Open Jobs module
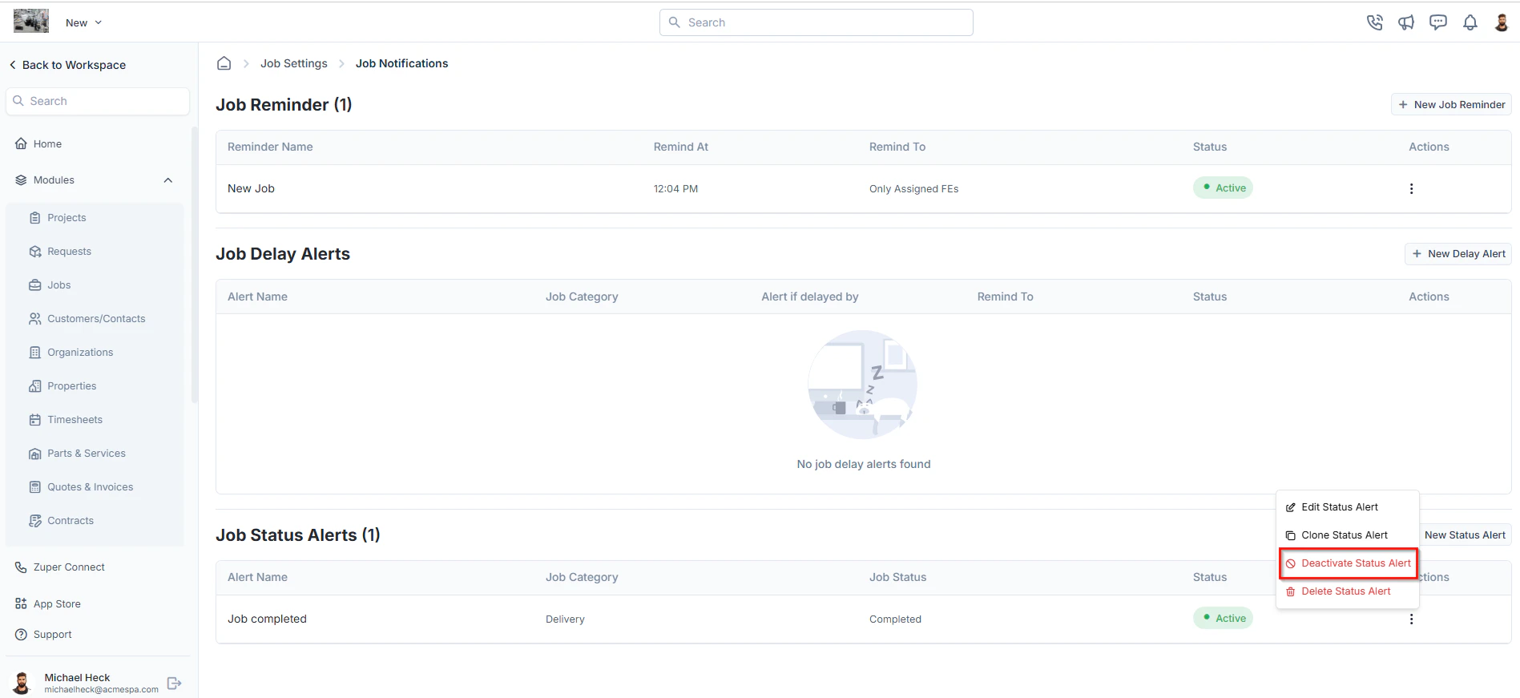1520x698 pixels. tap(50, 285)
